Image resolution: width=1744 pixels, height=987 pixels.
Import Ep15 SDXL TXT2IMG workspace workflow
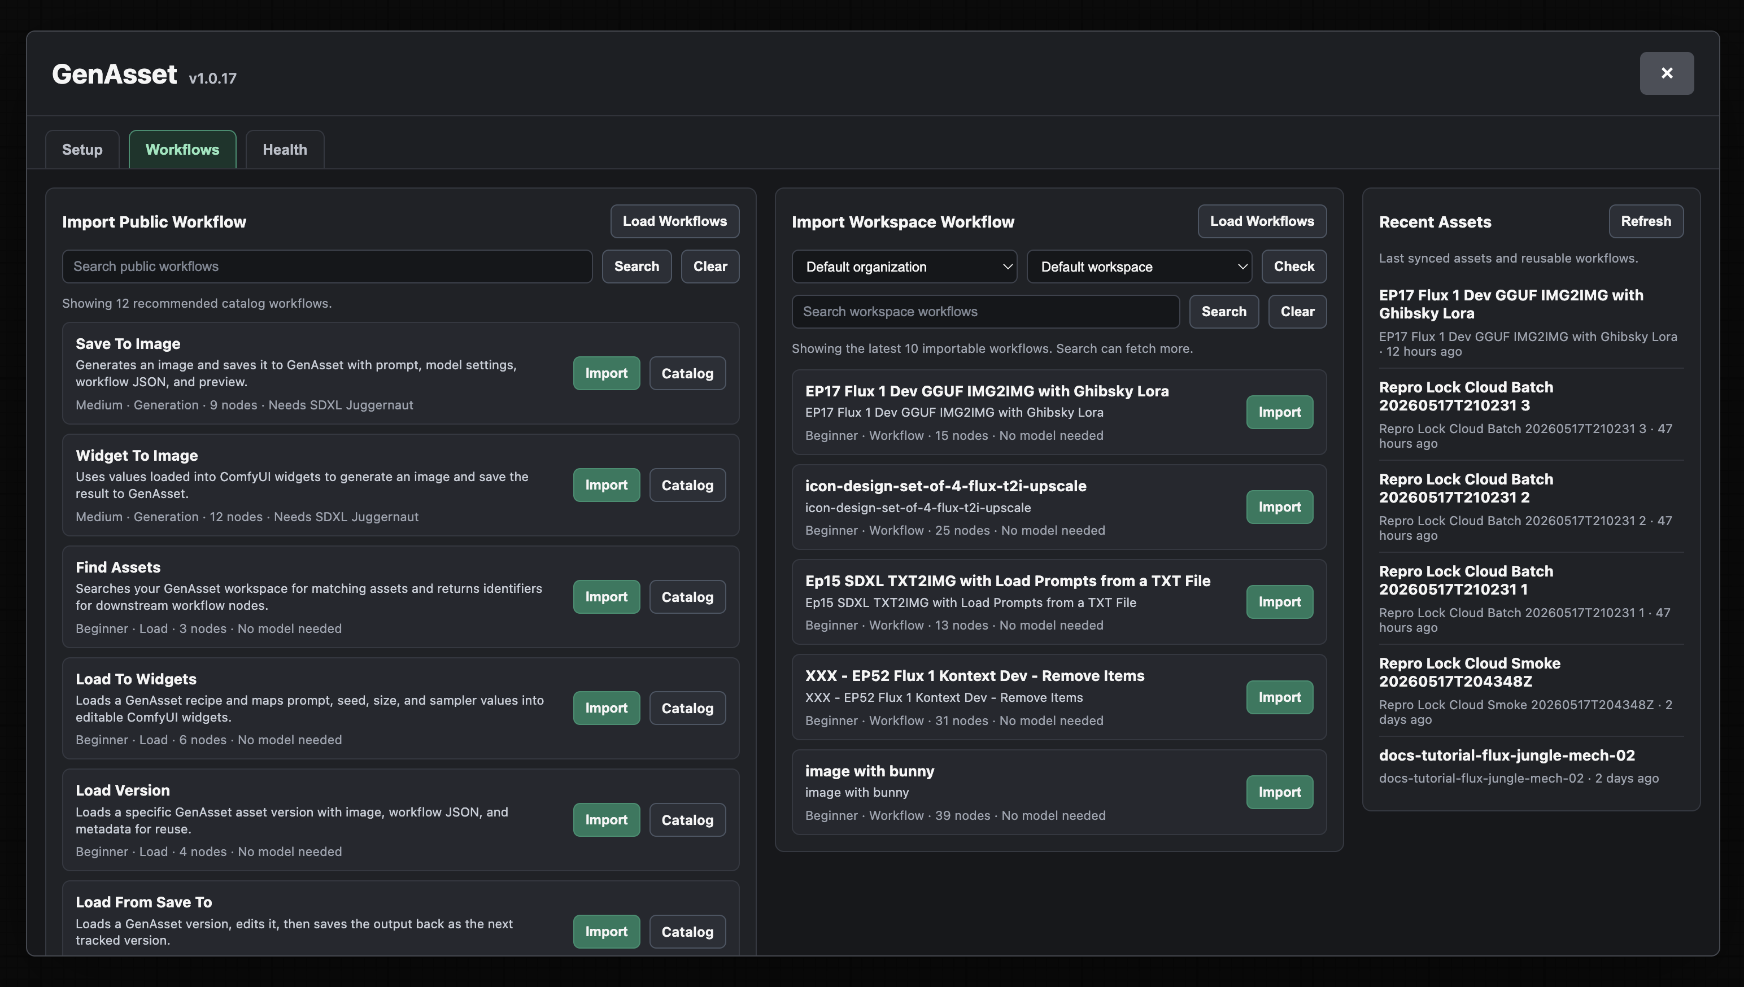[x=1279, y=602]
